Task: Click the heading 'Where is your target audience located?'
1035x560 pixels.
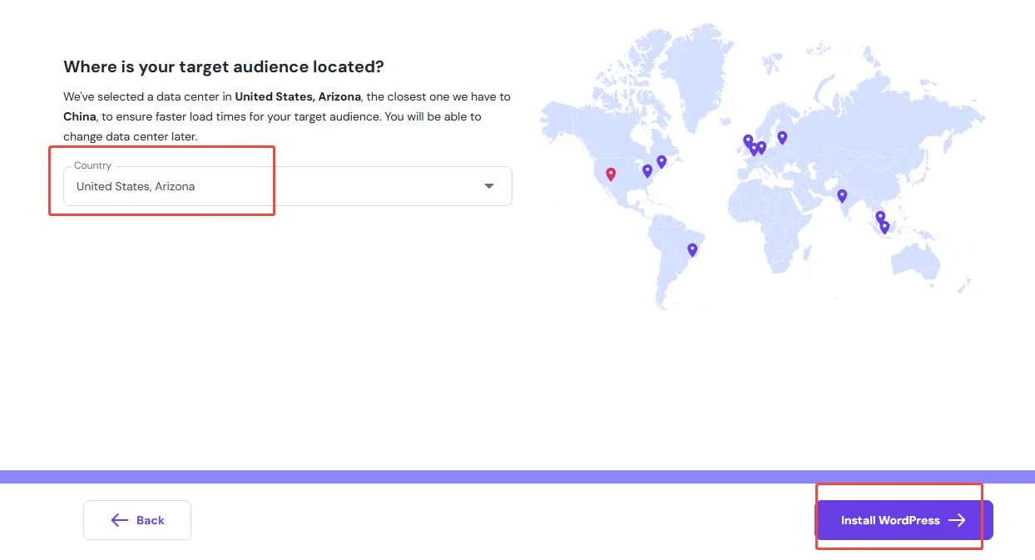Action: coord(224,66)
